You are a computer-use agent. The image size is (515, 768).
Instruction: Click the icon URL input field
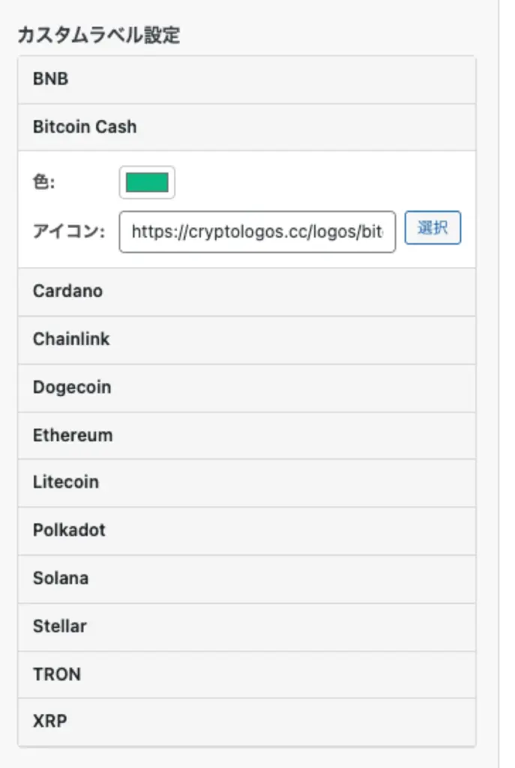pyautogui.click(x=257, y=232)
